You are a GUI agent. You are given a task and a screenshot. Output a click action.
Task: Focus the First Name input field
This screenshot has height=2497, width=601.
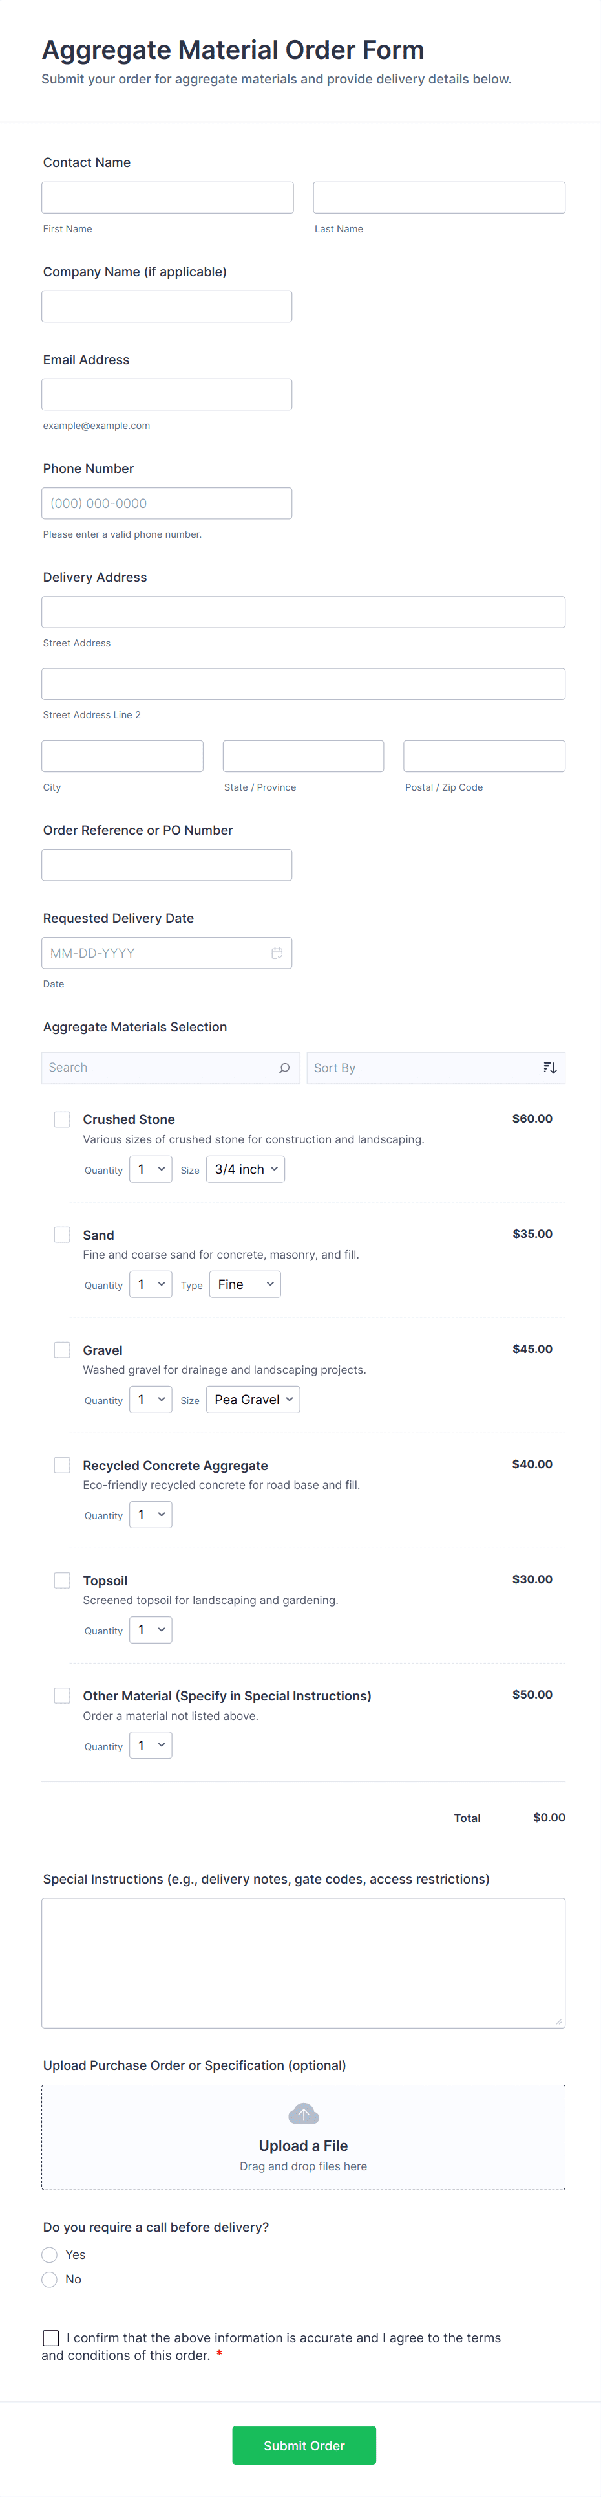(x=167, y=198)
